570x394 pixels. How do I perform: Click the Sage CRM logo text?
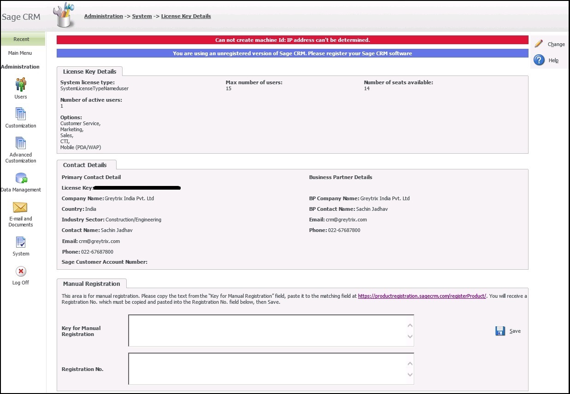[x=21, y=17]
